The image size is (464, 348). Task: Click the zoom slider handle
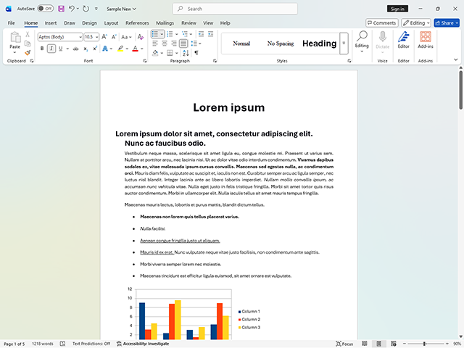424,344
